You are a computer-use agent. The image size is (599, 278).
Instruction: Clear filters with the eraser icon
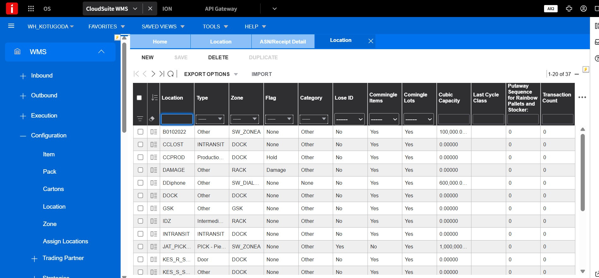152,119
